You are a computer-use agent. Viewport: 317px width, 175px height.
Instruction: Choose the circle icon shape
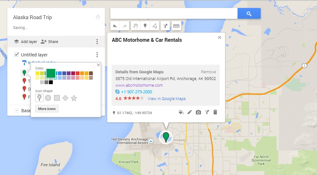point(48,98)
